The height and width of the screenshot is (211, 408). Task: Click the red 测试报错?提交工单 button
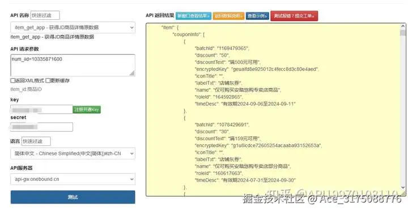point(294,16)
